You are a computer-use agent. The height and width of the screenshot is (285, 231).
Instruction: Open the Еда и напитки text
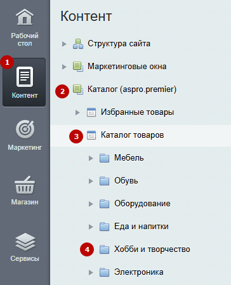pos(142,227)
